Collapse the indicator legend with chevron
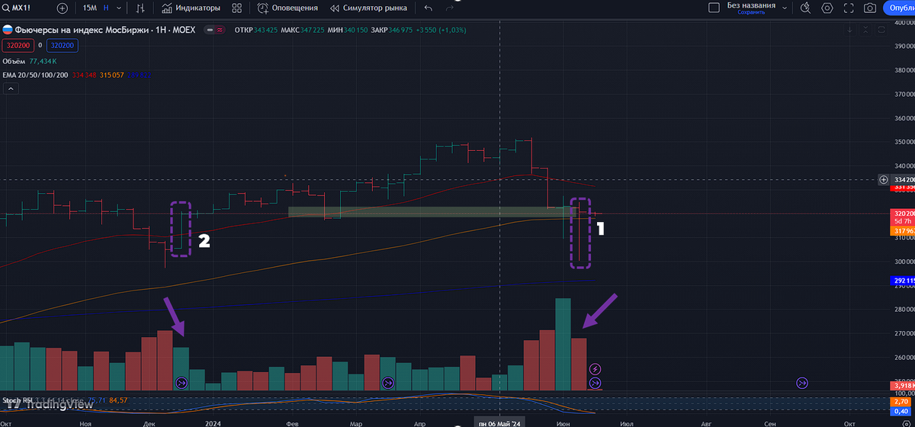 (11, 89)
